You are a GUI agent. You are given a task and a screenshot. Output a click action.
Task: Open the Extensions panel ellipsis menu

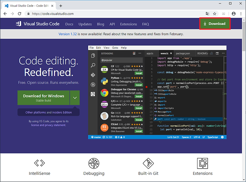tap(140, 53)
